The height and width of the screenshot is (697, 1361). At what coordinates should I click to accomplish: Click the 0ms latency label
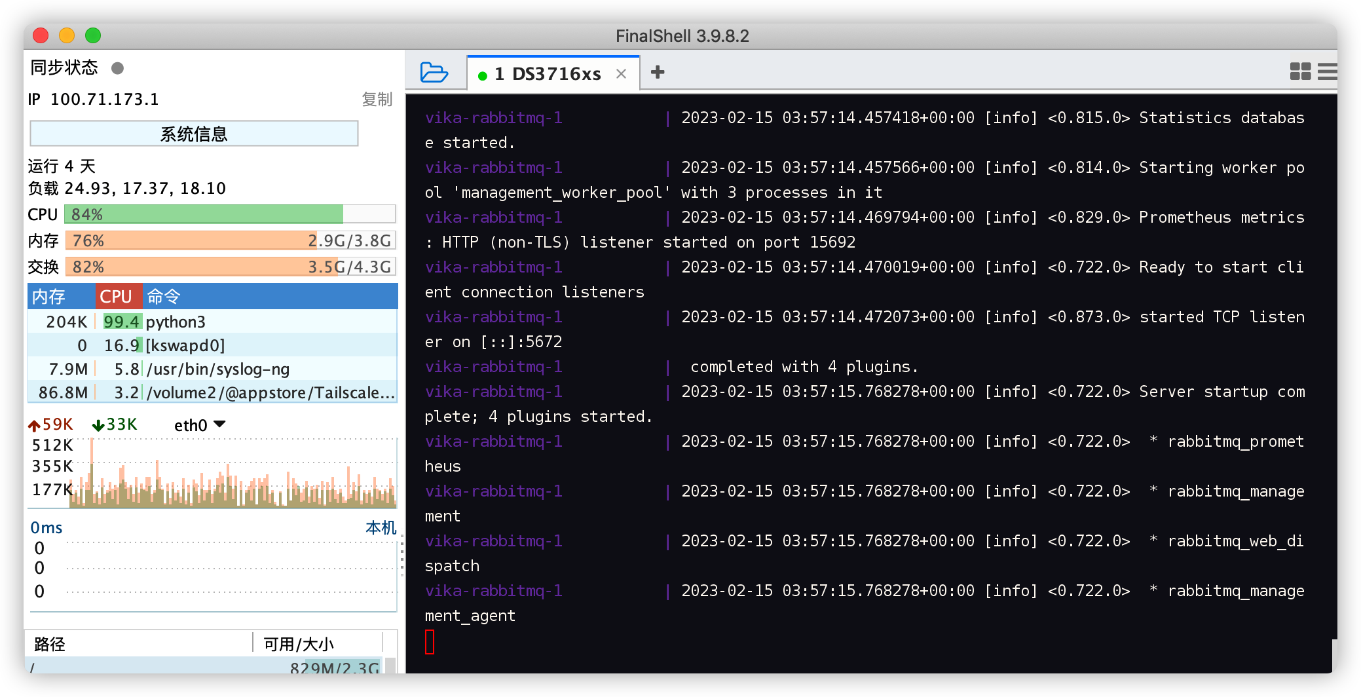coord(47,527)
